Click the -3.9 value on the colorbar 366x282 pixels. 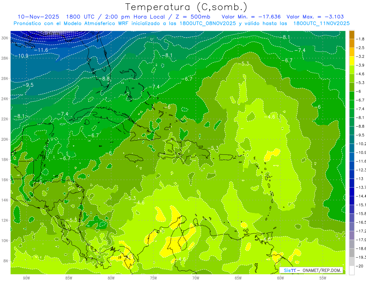(361, 65)
